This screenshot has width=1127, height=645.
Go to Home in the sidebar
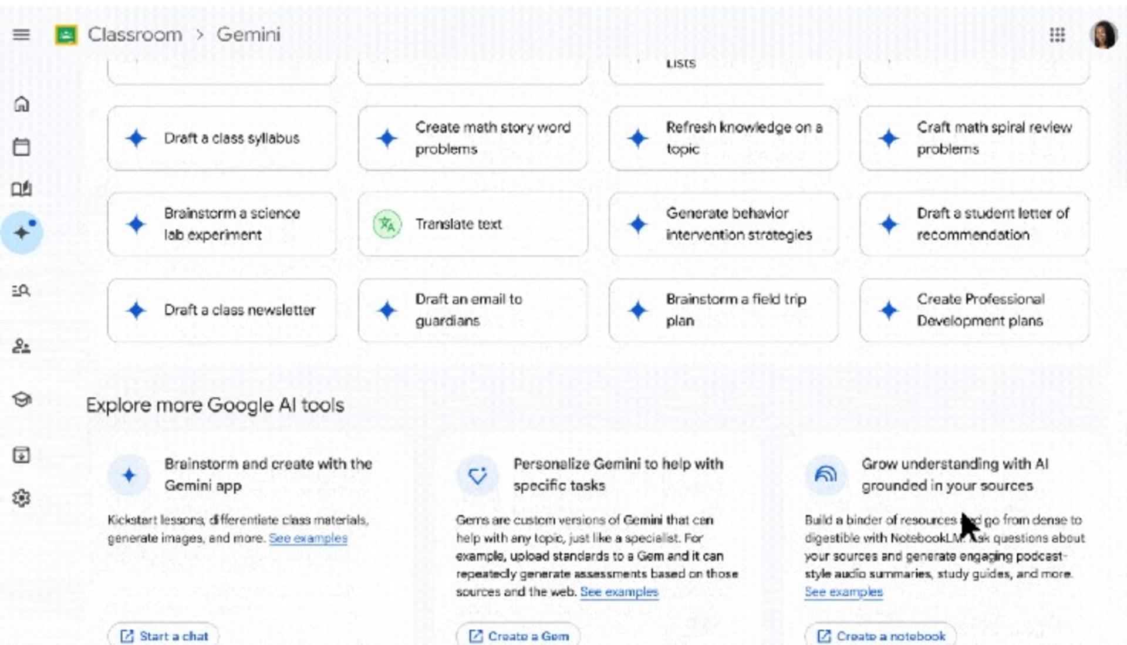pos(22,104)
